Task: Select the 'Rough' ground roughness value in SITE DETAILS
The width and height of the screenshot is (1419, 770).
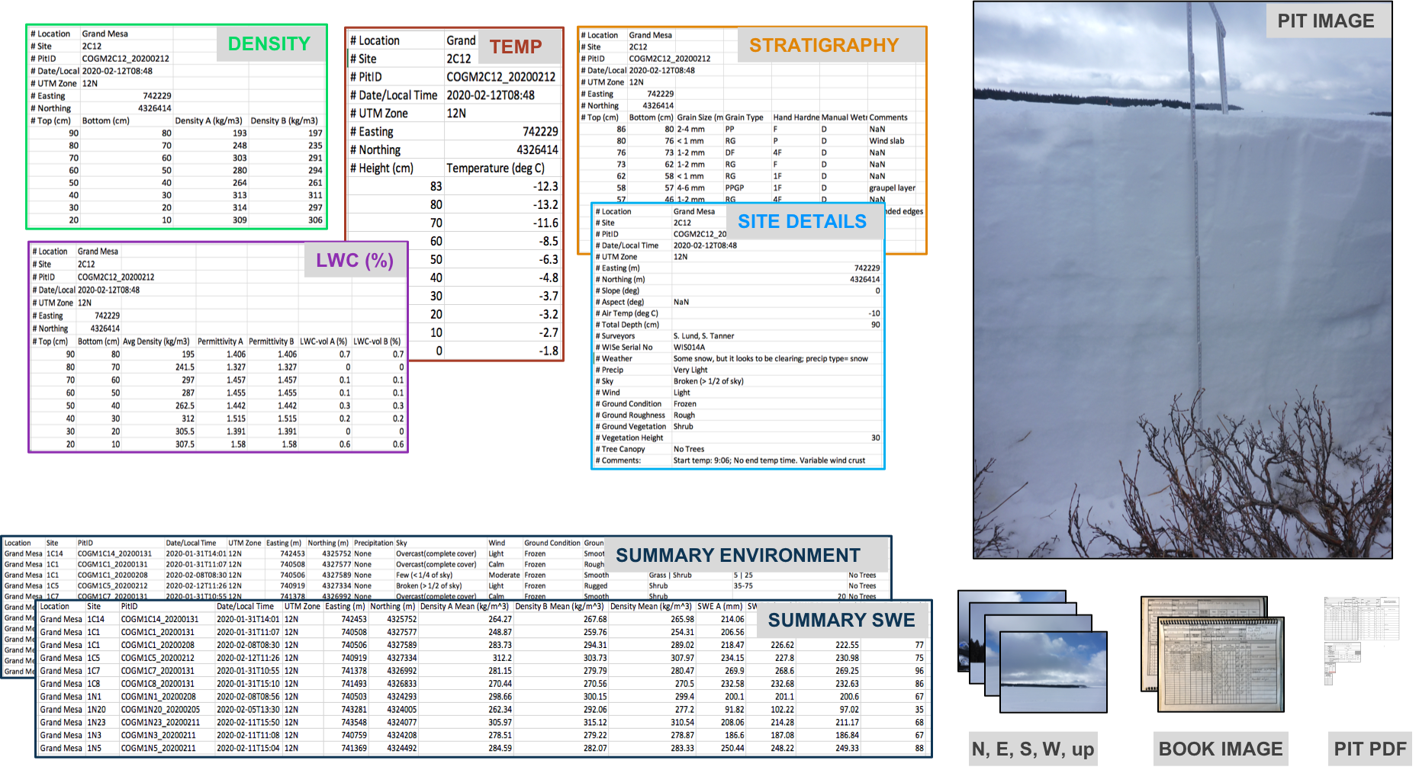Action: 684,415
